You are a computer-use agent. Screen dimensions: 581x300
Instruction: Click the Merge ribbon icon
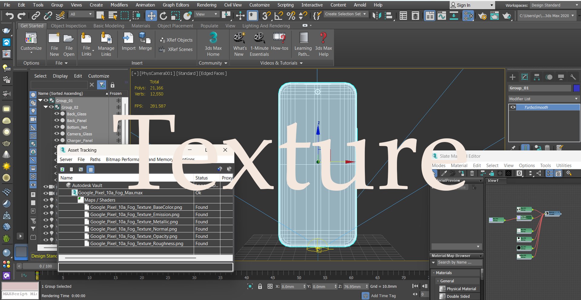(145, 42)
